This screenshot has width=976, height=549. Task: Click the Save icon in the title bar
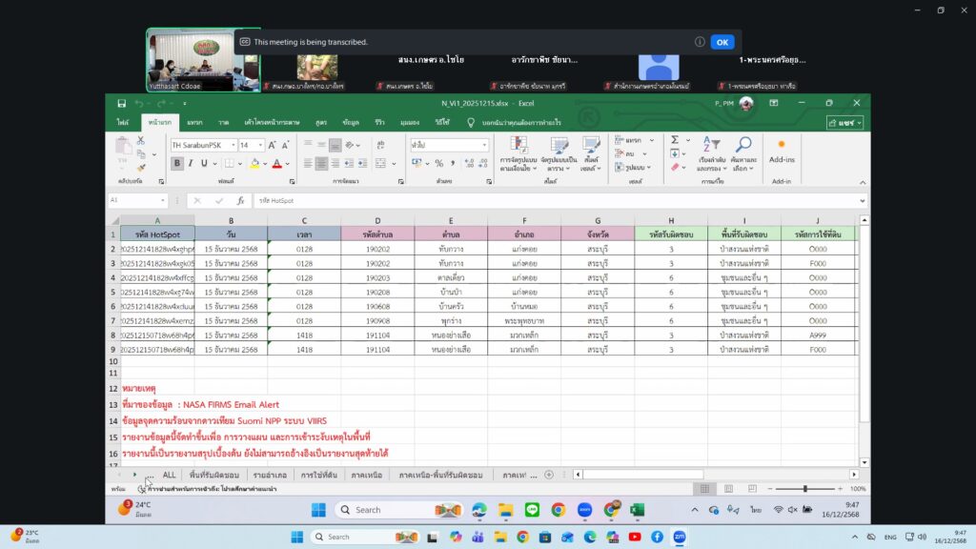point(121,103)
